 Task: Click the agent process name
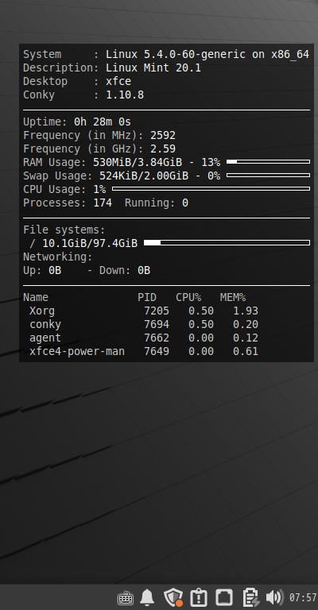45,338
